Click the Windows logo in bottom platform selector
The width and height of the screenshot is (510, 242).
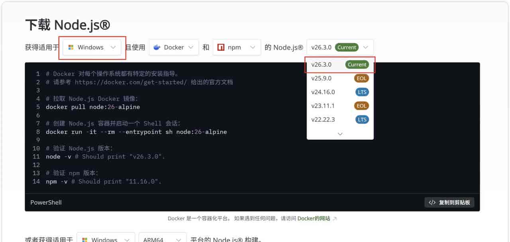(85, 240)
